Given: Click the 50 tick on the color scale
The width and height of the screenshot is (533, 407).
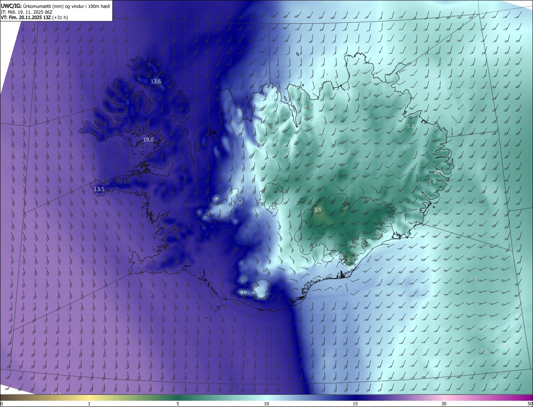Looking at the screenshot, I should coord(530,404).
